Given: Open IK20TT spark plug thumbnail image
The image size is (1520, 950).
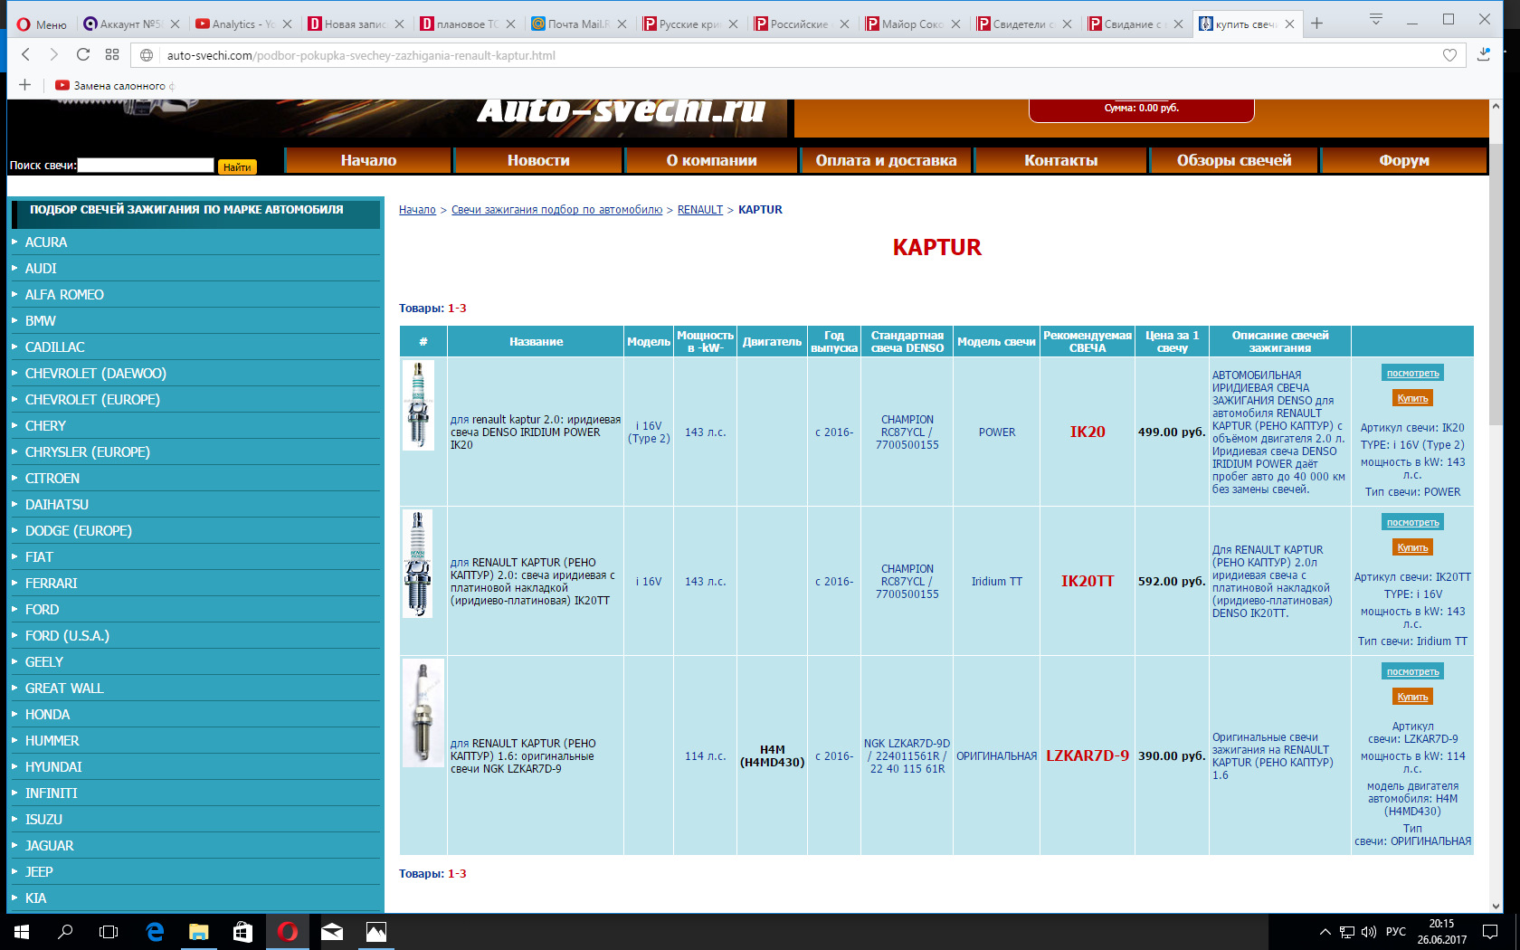Looking at the screenshot, I should coord(417,563).
